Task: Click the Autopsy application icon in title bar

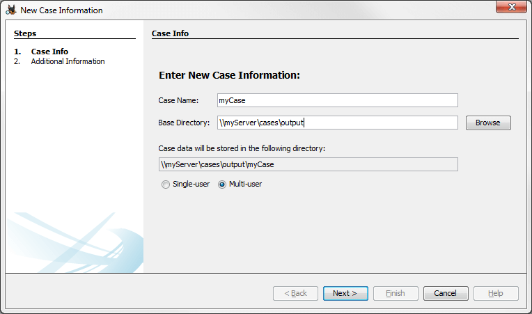Action: [11, 10]
